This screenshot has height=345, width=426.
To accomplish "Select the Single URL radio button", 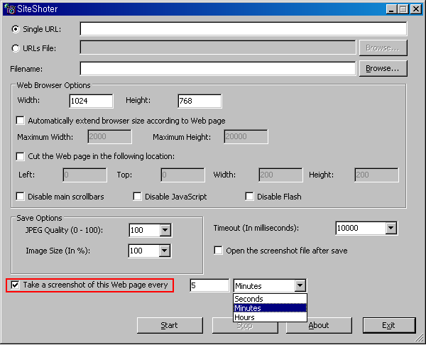I will coord(16,29).
